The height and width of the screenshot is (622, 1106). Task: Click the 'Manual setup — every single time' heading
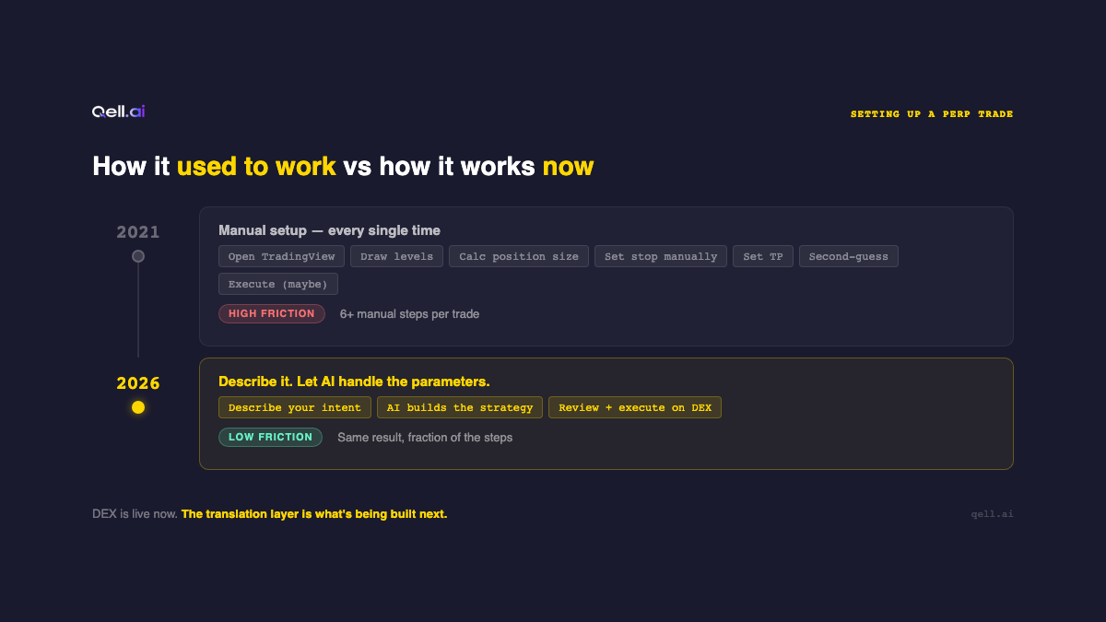point(329,230)
